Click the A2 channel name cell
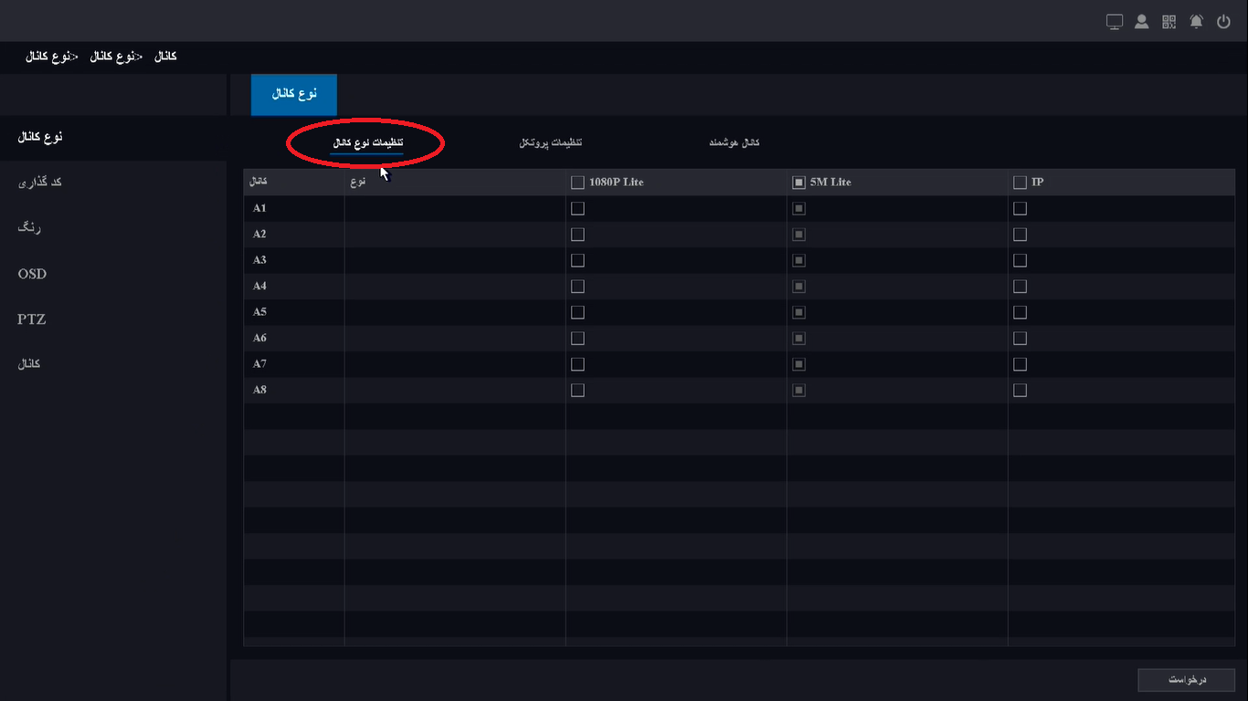The width and height of the screenshot is (1248, 701). click(x=293, y=235)
